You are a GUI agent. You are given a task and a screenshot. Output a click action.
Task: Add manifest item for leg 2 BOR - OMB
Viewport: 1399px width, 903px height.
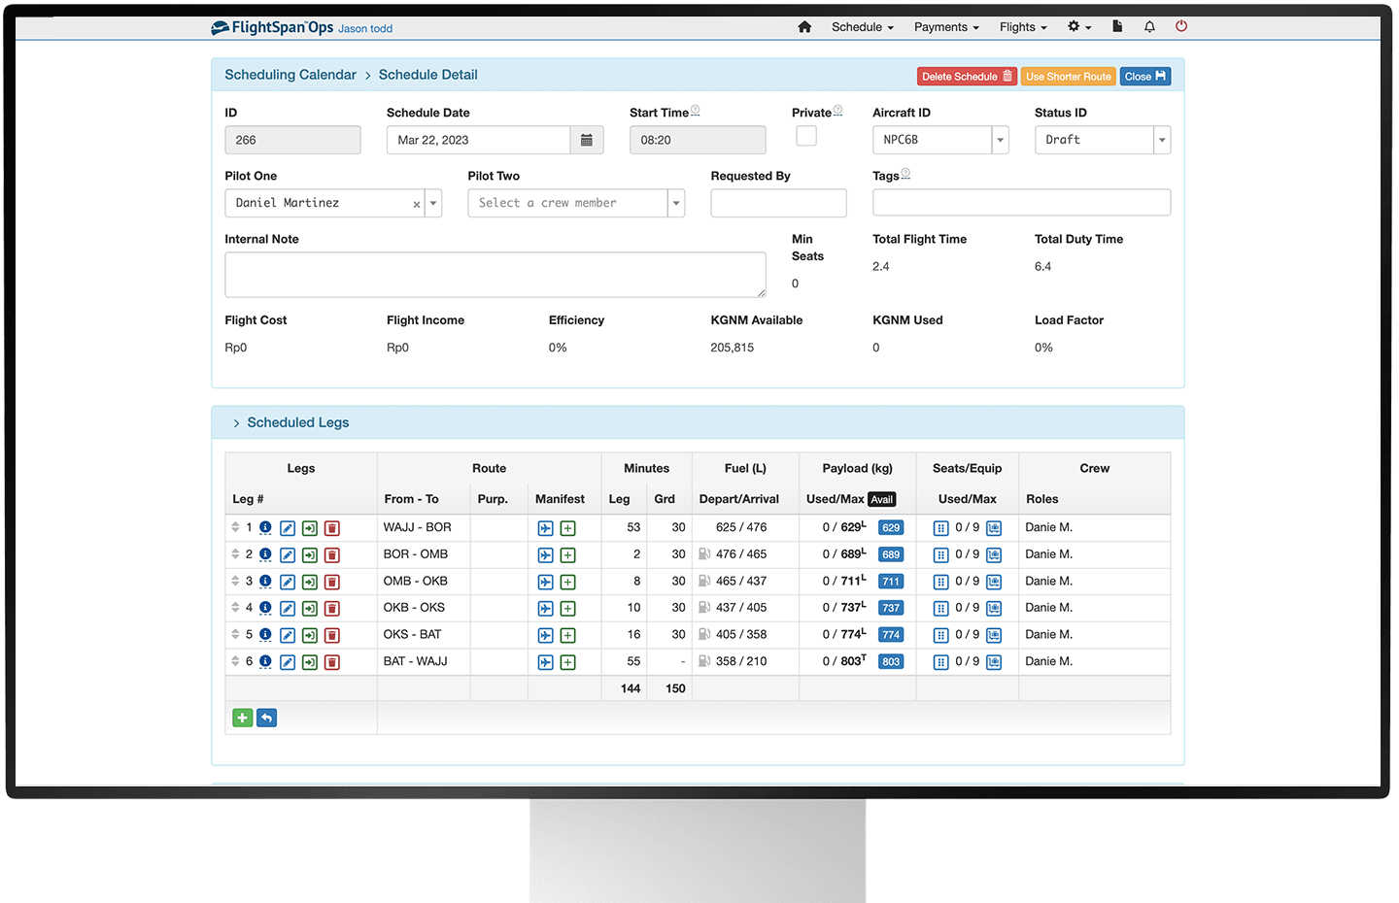[x=567, y=555]
